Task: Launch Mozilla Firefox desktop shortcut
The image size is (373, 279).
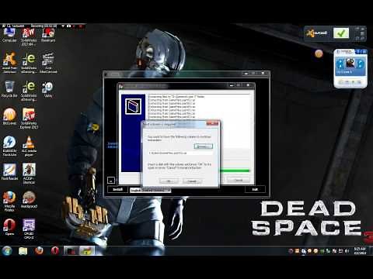Action: 9,201
